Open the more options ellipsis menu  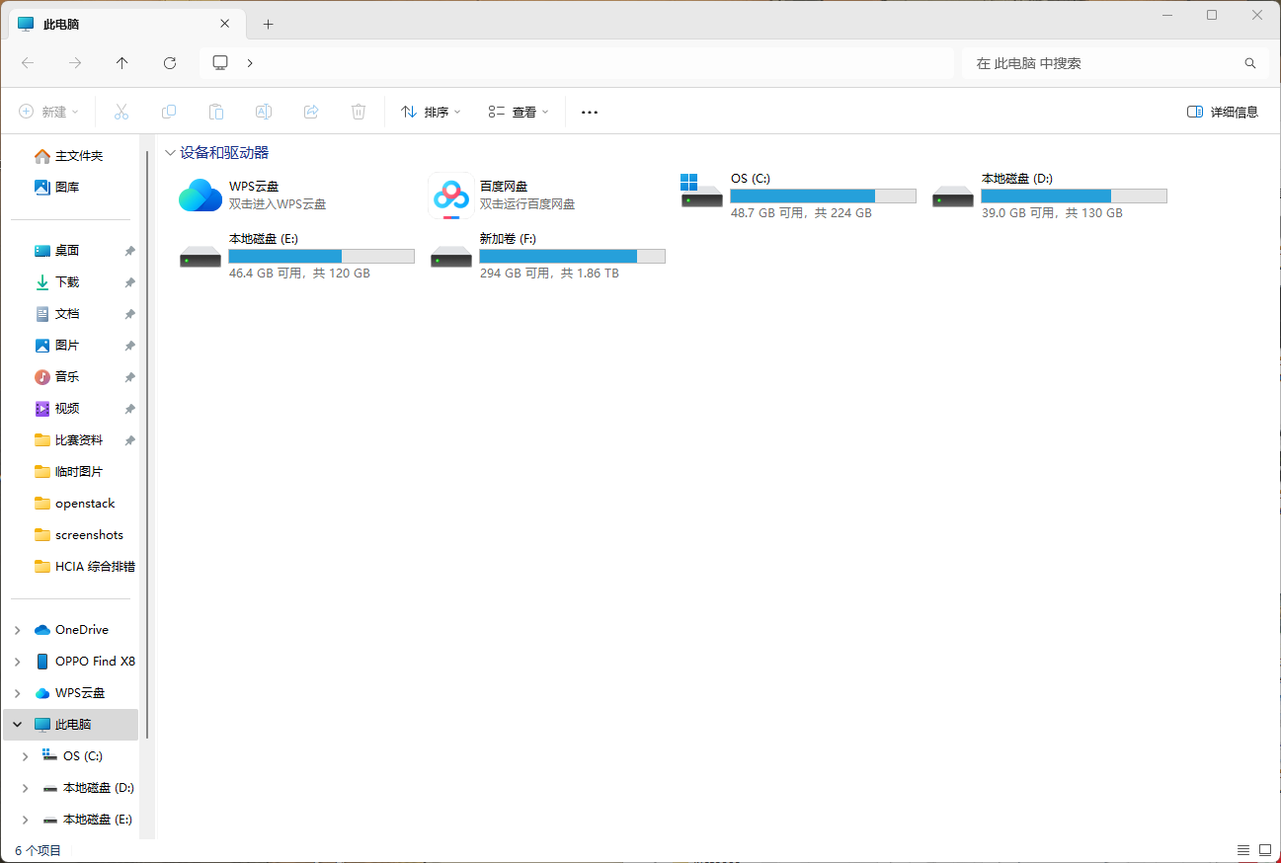click(590, 112)
